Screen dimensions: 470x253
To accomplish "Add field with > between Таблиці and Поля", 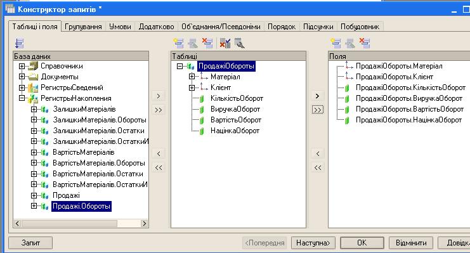I will tap(318, 96).
